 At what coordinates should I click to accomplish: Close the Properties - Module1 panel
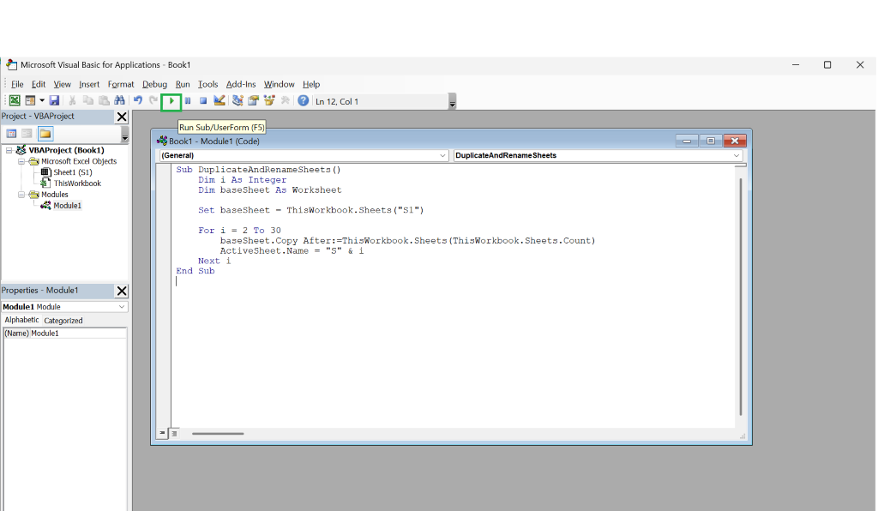(x=122, y=291)
